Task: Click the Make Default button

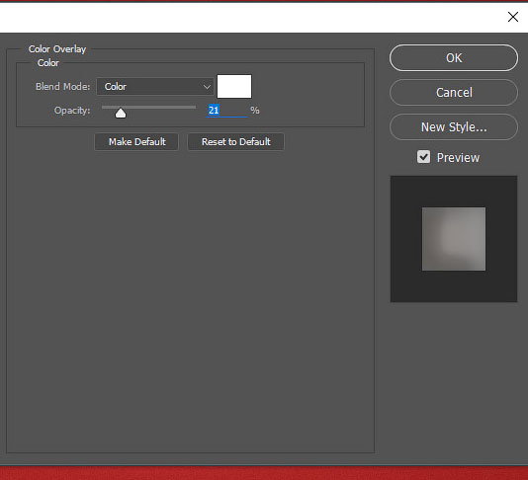Action: pos(136,141)
